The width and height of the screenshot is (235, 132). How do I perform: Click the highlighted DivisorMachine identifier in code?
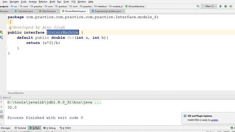click(63, 32)
